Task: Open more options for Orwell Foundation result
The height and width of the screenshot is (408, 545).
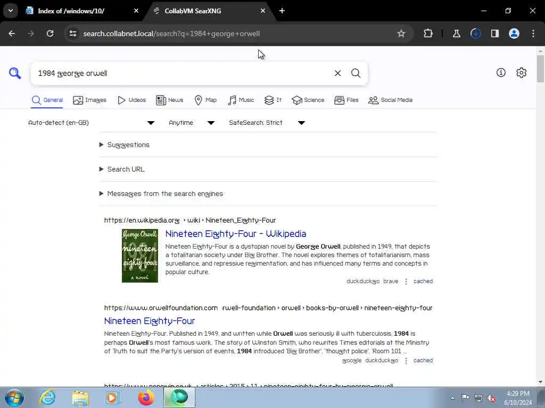Action: (x=406, y=361)
